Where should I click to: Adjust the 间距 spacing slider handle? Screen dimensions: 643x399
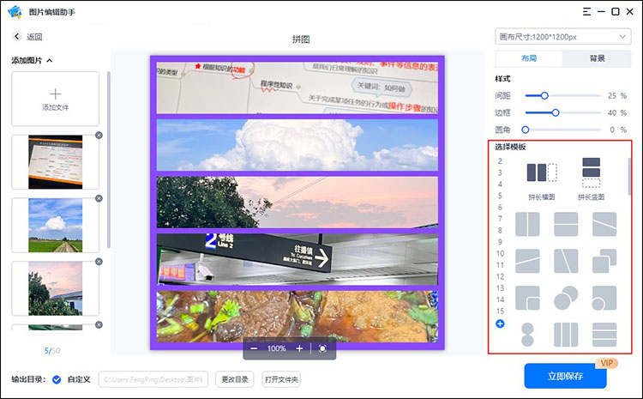click(544, 95)
